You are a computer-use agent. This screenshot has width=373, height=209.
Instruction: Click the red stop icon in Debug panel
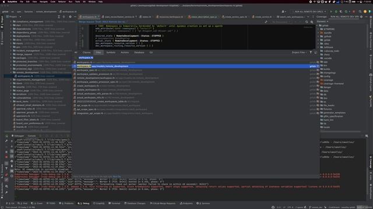tap(6, 157)
